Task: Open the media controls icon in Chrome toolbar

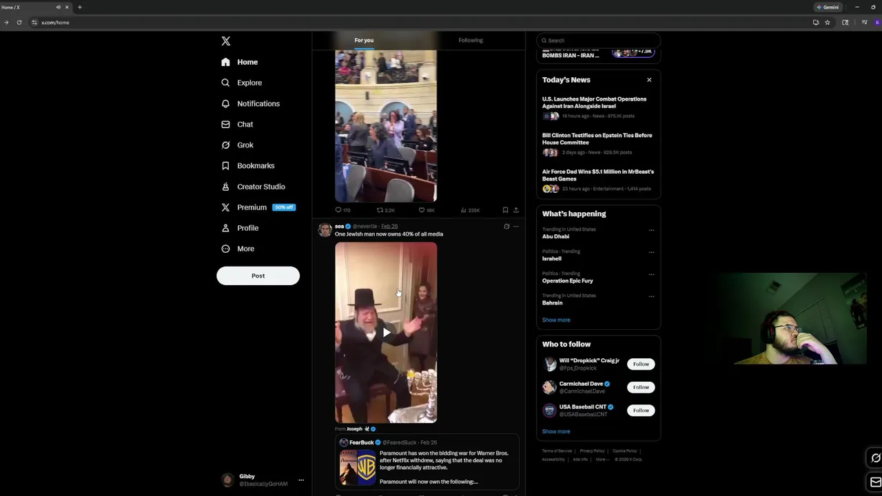Action: tap(864, 22)
